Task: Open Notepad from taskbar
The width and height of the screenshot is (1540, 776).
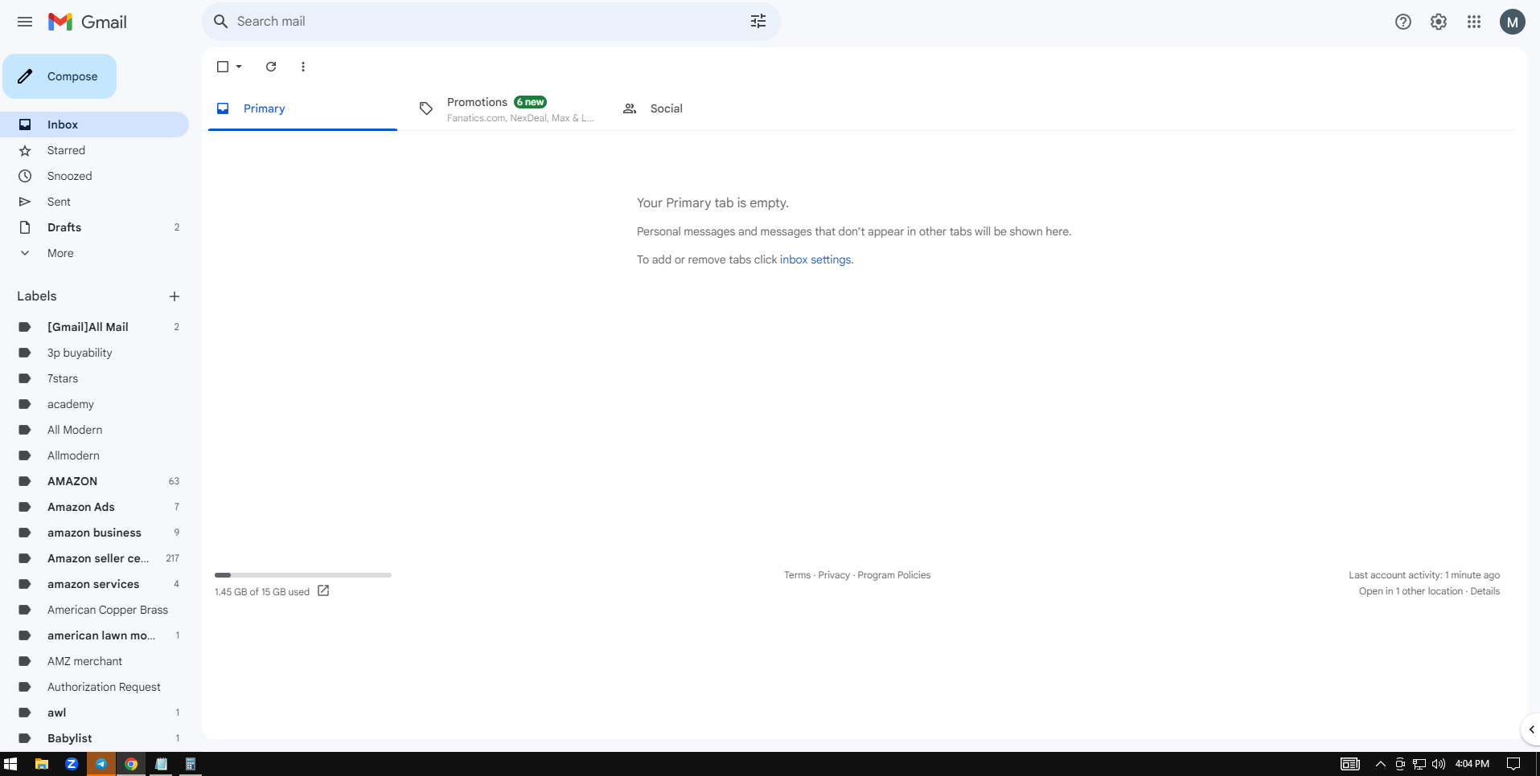Action: 161,764
